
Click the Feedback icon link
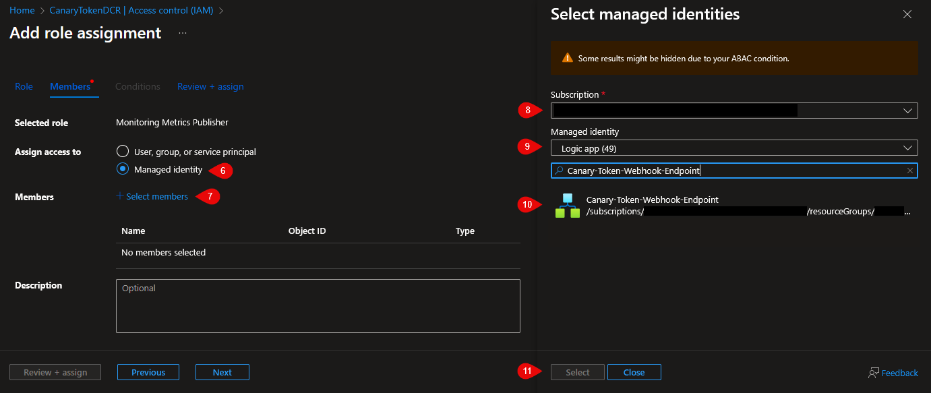pyautogui.click(x=893, y=373)
